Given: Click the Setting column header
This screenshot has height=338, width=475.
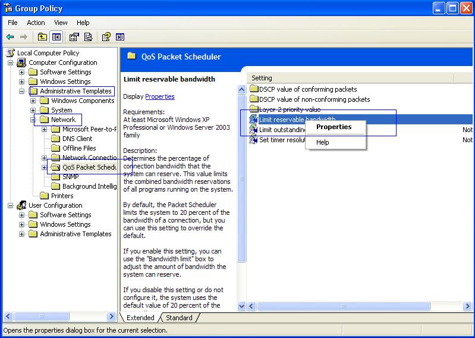Looking at the screenshot, I should tap(350, 78).
